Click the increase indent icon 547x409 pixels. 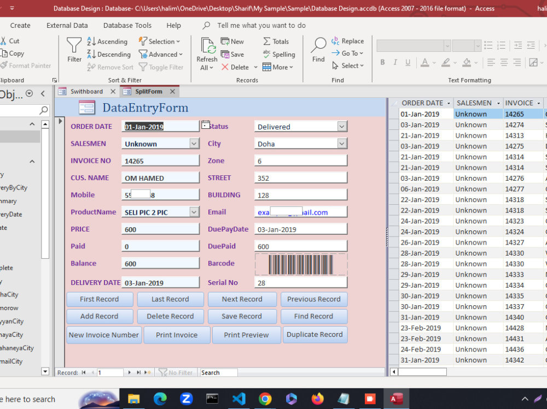[518, 45]
